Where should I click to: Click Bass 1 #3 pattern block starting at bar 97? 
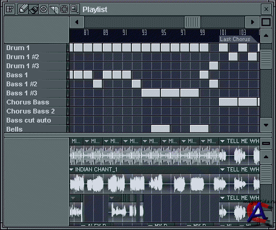pos(189,93)
